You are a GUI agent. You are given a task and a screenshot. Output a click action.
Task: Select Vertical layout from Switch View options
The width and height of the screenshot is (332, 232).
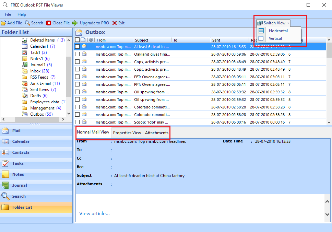tap(275, 38)
